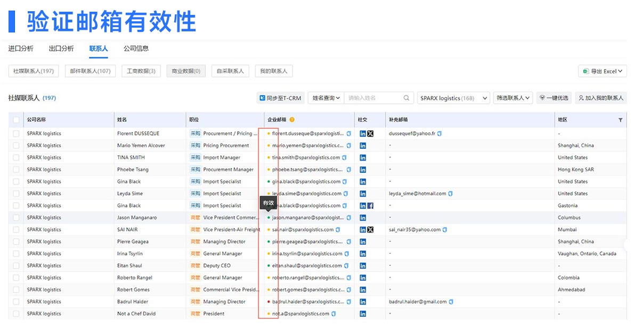Open TINA SMITH's LinkedIn icon
The width and height of the screenshot is (634, 327).
(363, 158)
